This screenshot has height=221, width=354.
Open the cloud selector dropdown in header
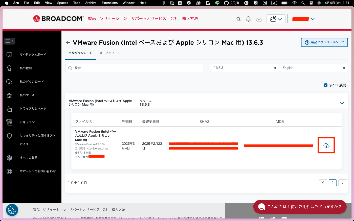[x=276, y=19]
